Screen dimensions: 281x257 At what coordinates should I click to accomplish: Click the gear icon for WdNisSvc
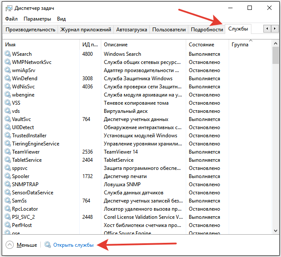click(x=8, y=86)
